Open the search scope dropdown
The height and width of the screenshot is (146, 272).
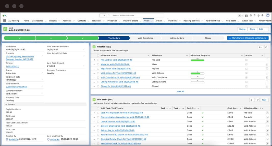click(x=103, y=16)
